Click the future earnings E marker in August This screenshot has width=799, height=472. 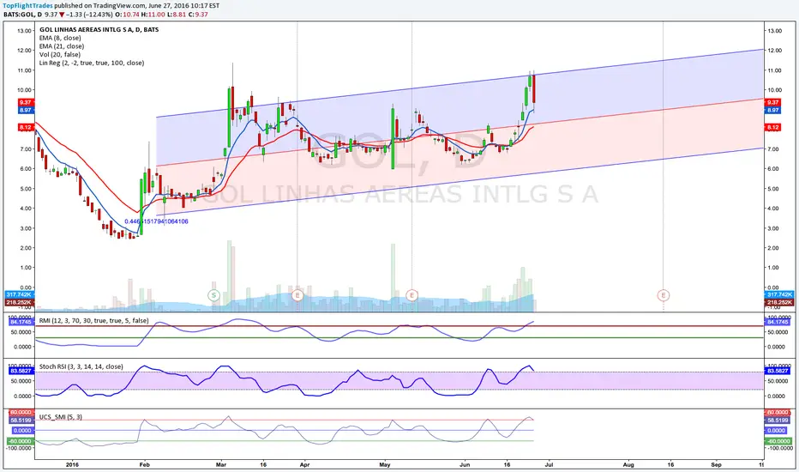[x=663, y=295]
